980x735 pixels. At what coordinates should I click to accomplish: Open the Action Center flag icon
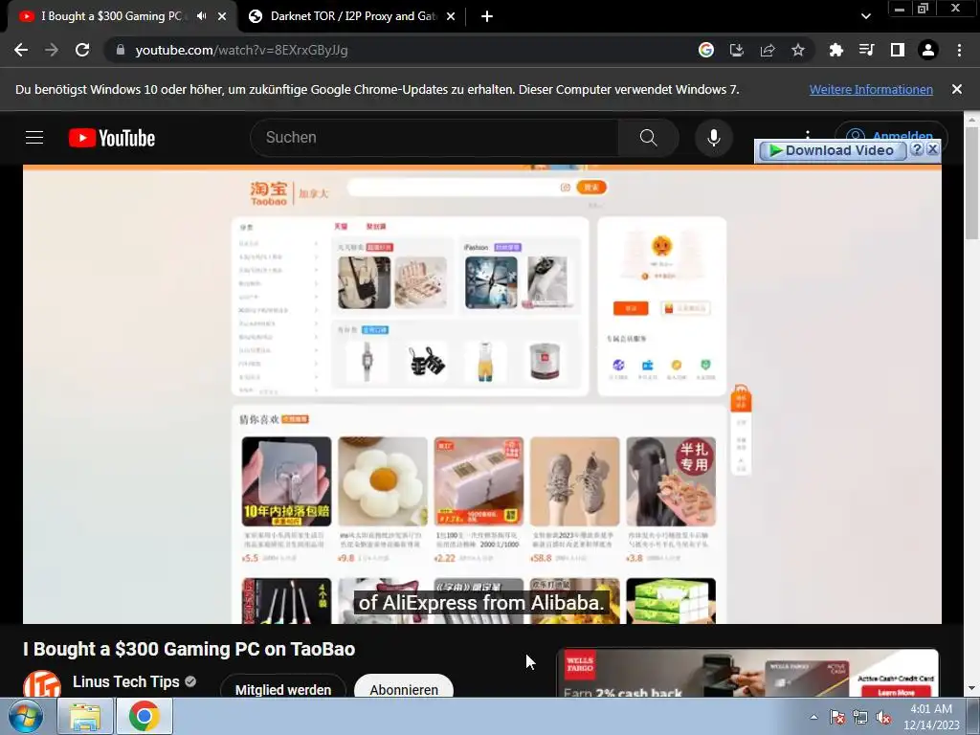(x=836, y=717)
